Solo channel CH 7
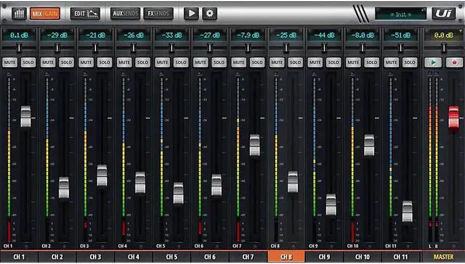This screenshot has width=465, height=264. click(x=257, y=62)
